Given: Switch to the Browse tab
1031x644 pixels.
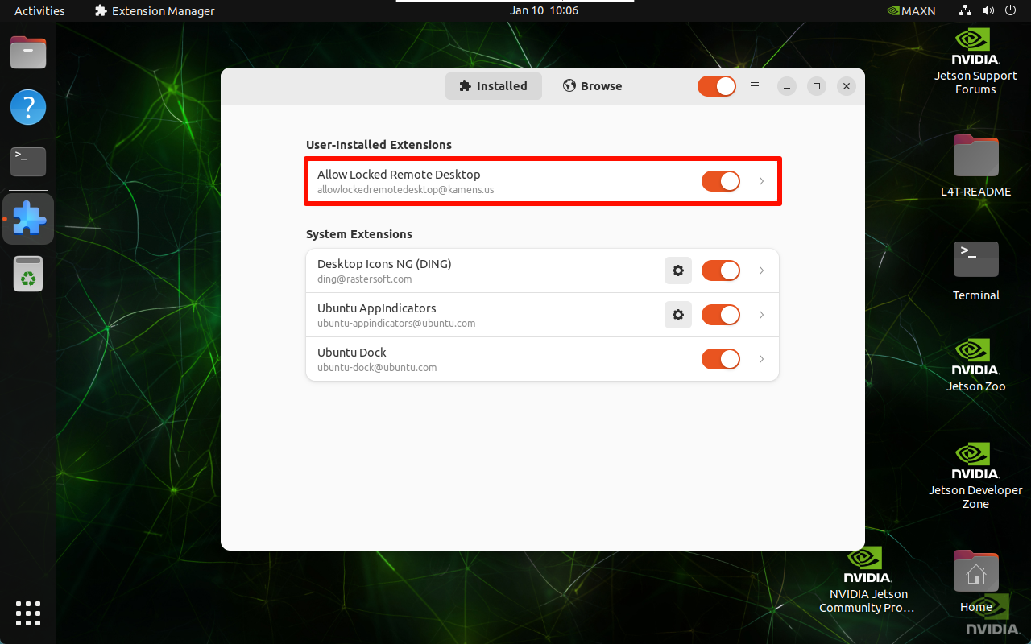Looking at the screenshot, I should pyautogui.click(x=592, y=85).
